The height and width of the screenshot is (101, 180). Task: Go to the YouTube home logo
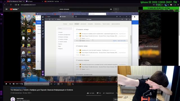[14, 9]
